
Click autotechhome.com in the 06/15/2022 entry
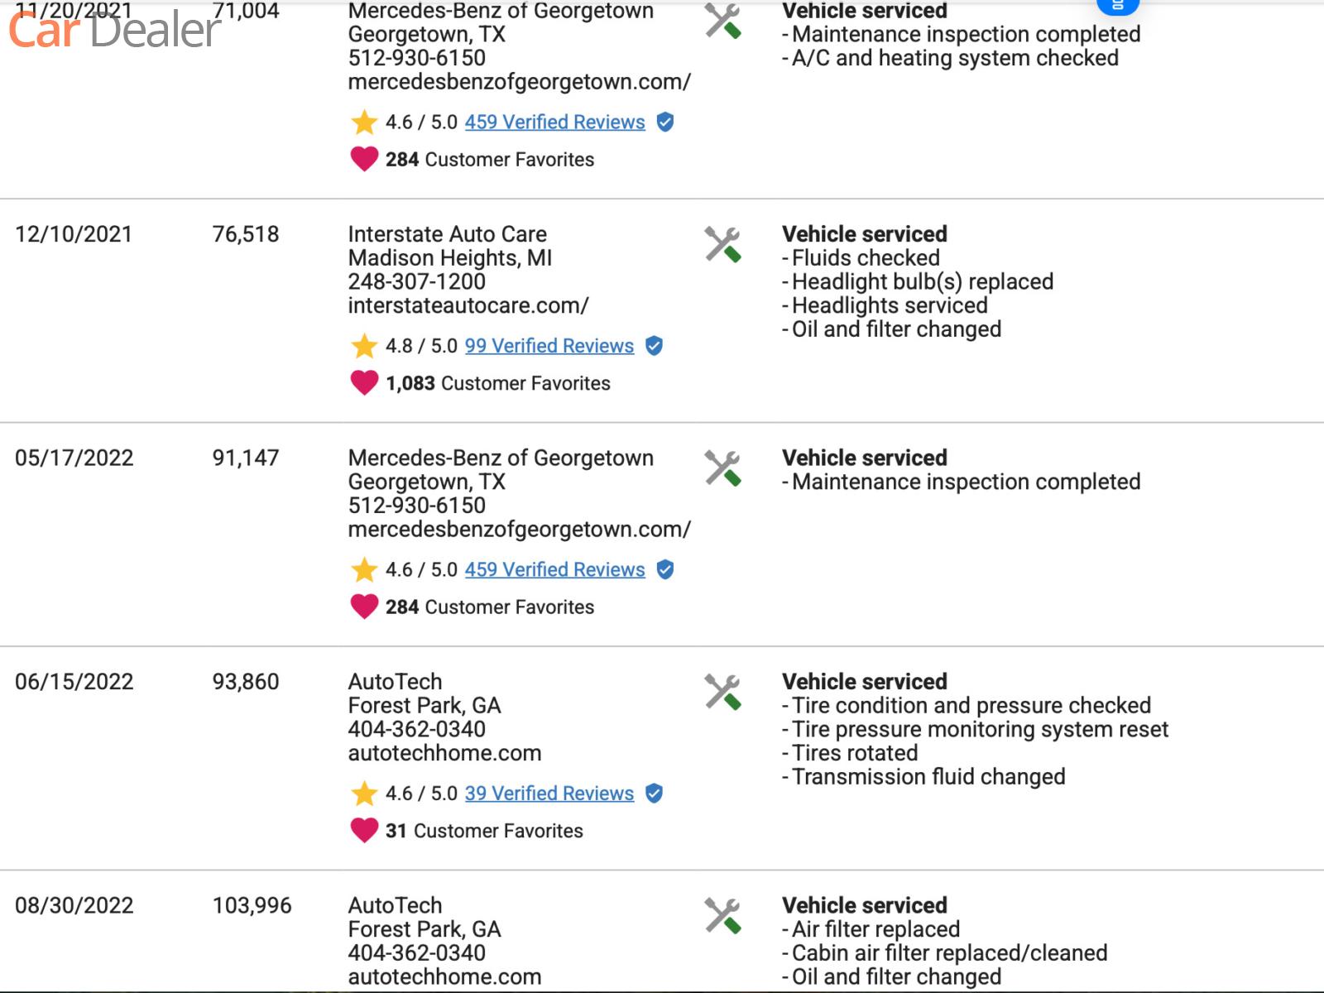[444, 753]
